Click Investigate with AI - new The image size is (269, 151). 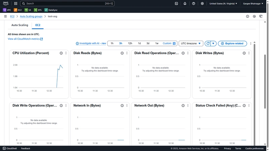point(91,44)
